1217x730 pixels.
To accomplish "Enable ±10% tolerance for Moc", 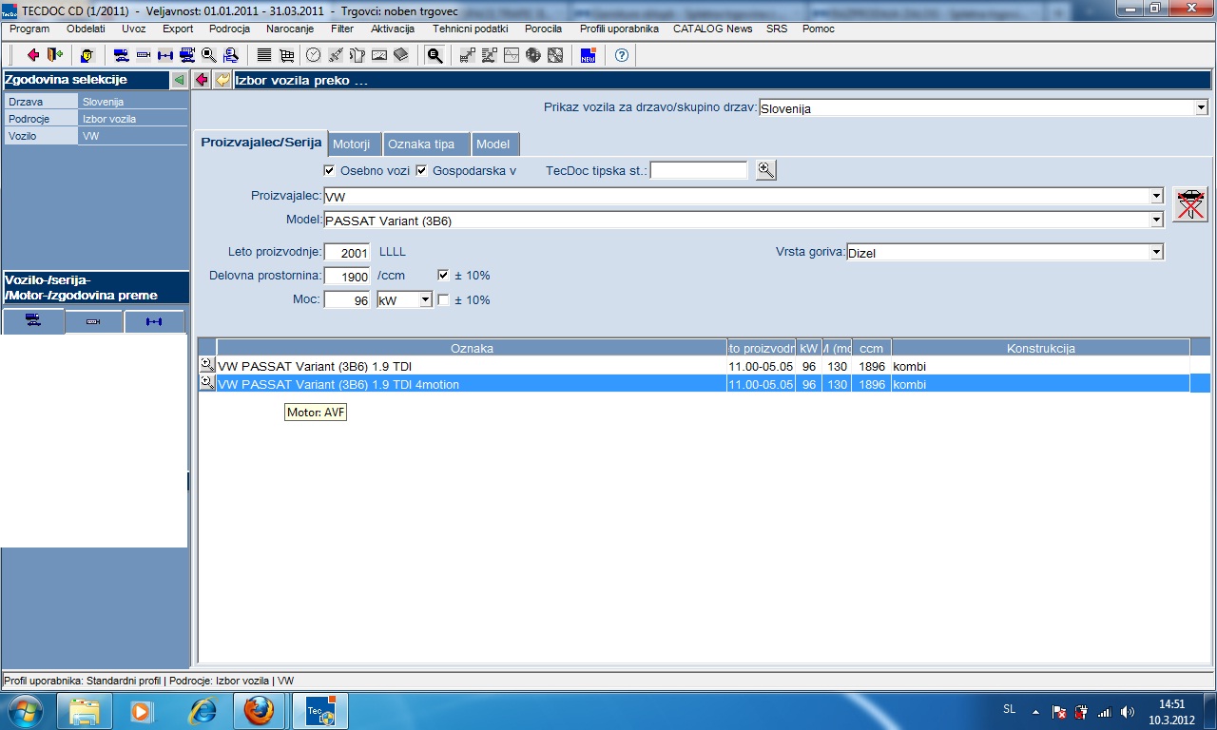I will pos(443,300).
